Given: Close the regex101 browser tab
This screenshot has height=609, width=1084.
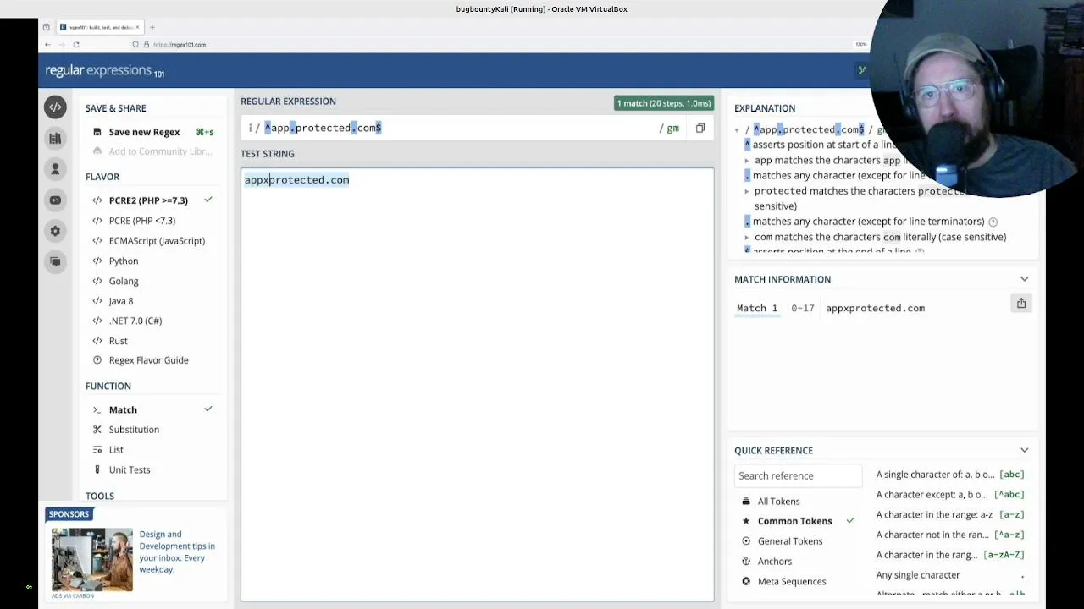Looking at the screenshot, I should click(x=137, y=27).
